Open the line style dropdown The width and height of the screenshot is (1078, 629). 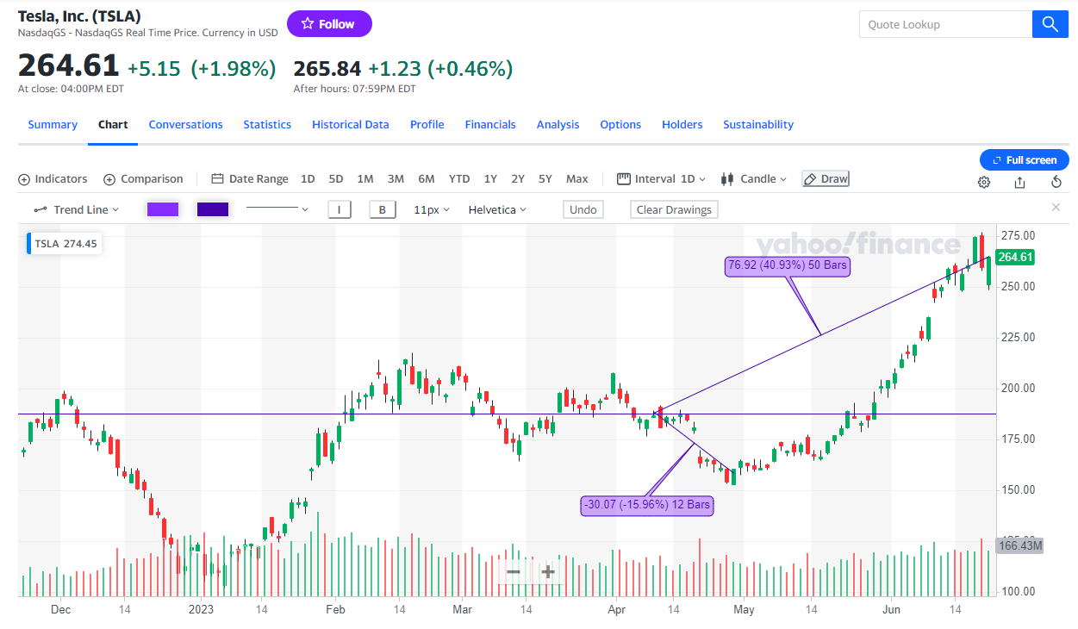click(277, 209)
